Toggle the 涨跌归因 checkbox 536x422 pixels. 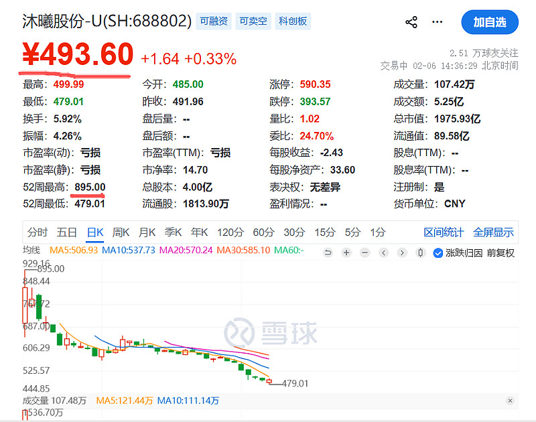tap(438, 253)
